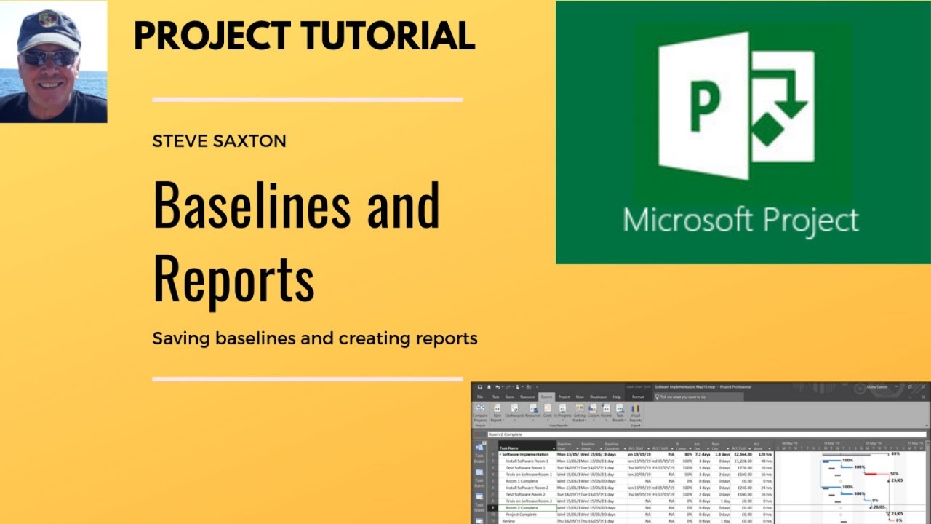Screen dimensions: 931x524
Task: Open the Act. Finish column dropdown
Action: click(x=672, y=449)
